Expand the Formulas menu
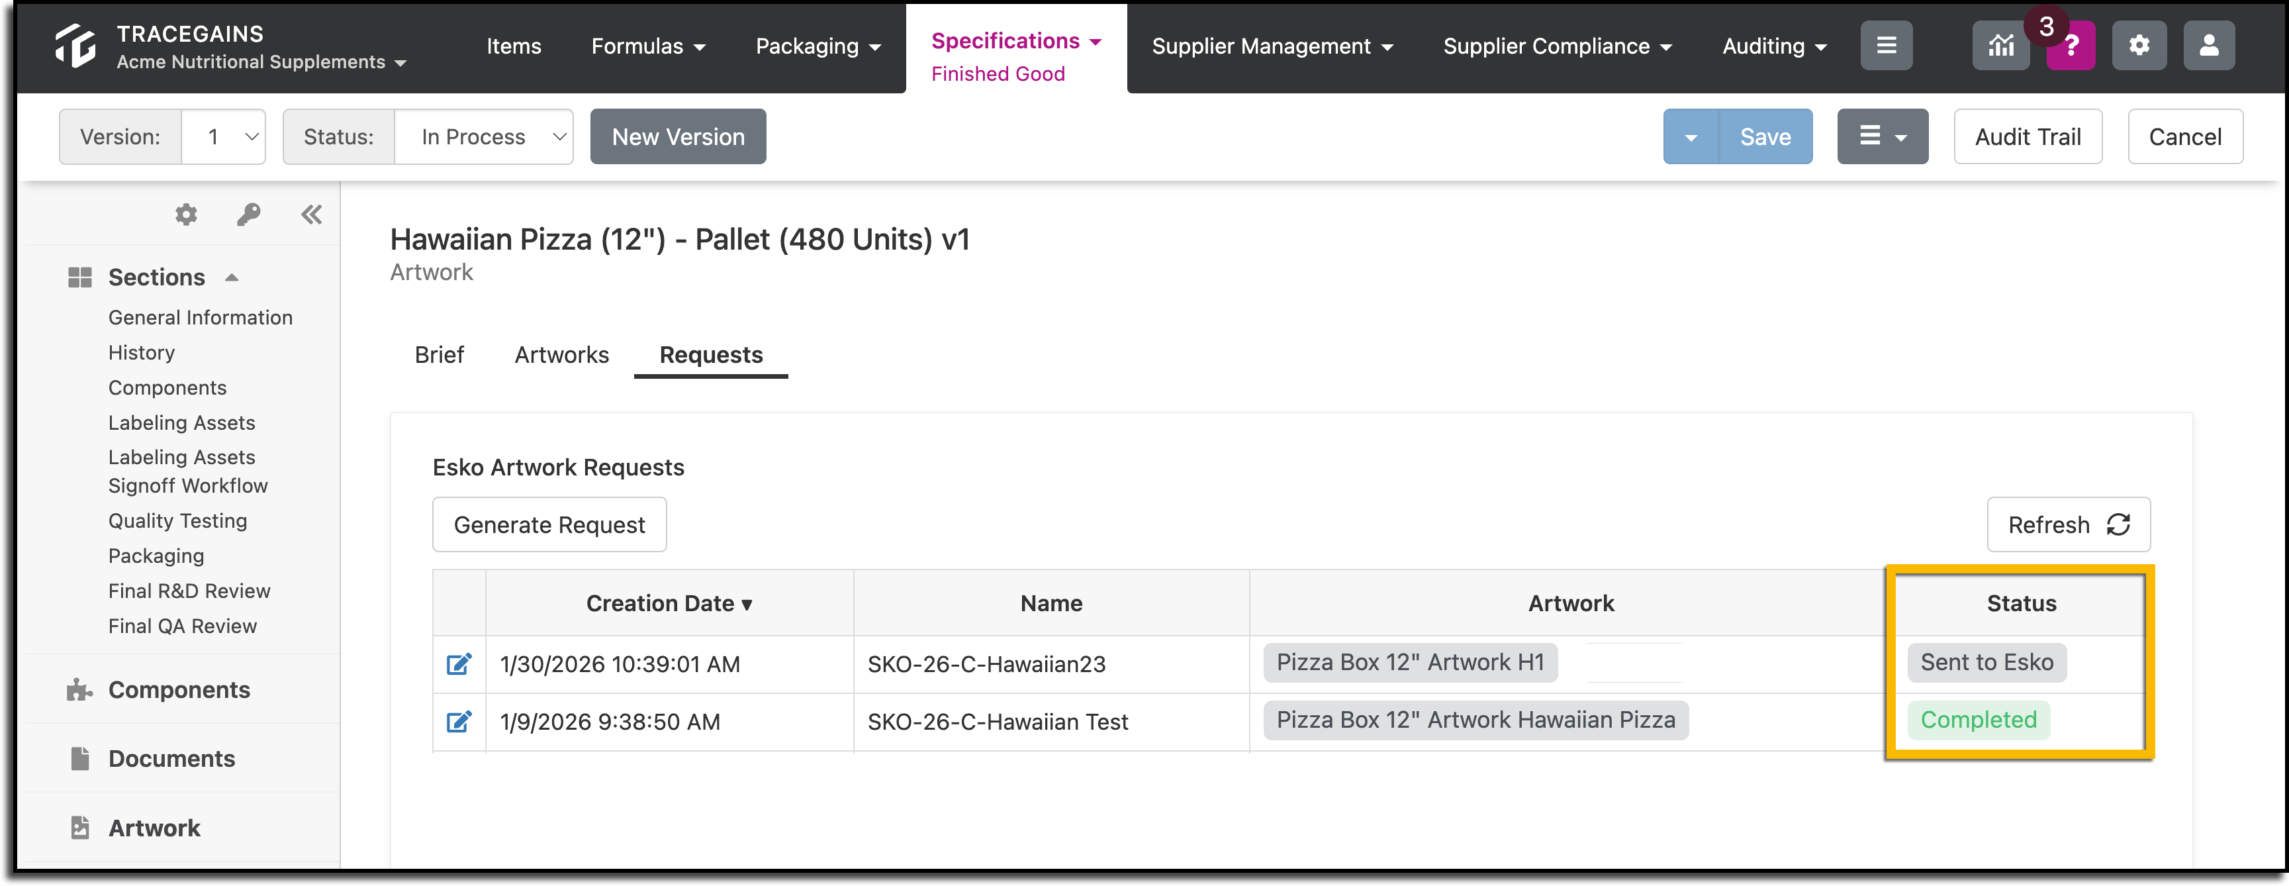The width and height of the screenshot is (2289, 886). [649, 46]
